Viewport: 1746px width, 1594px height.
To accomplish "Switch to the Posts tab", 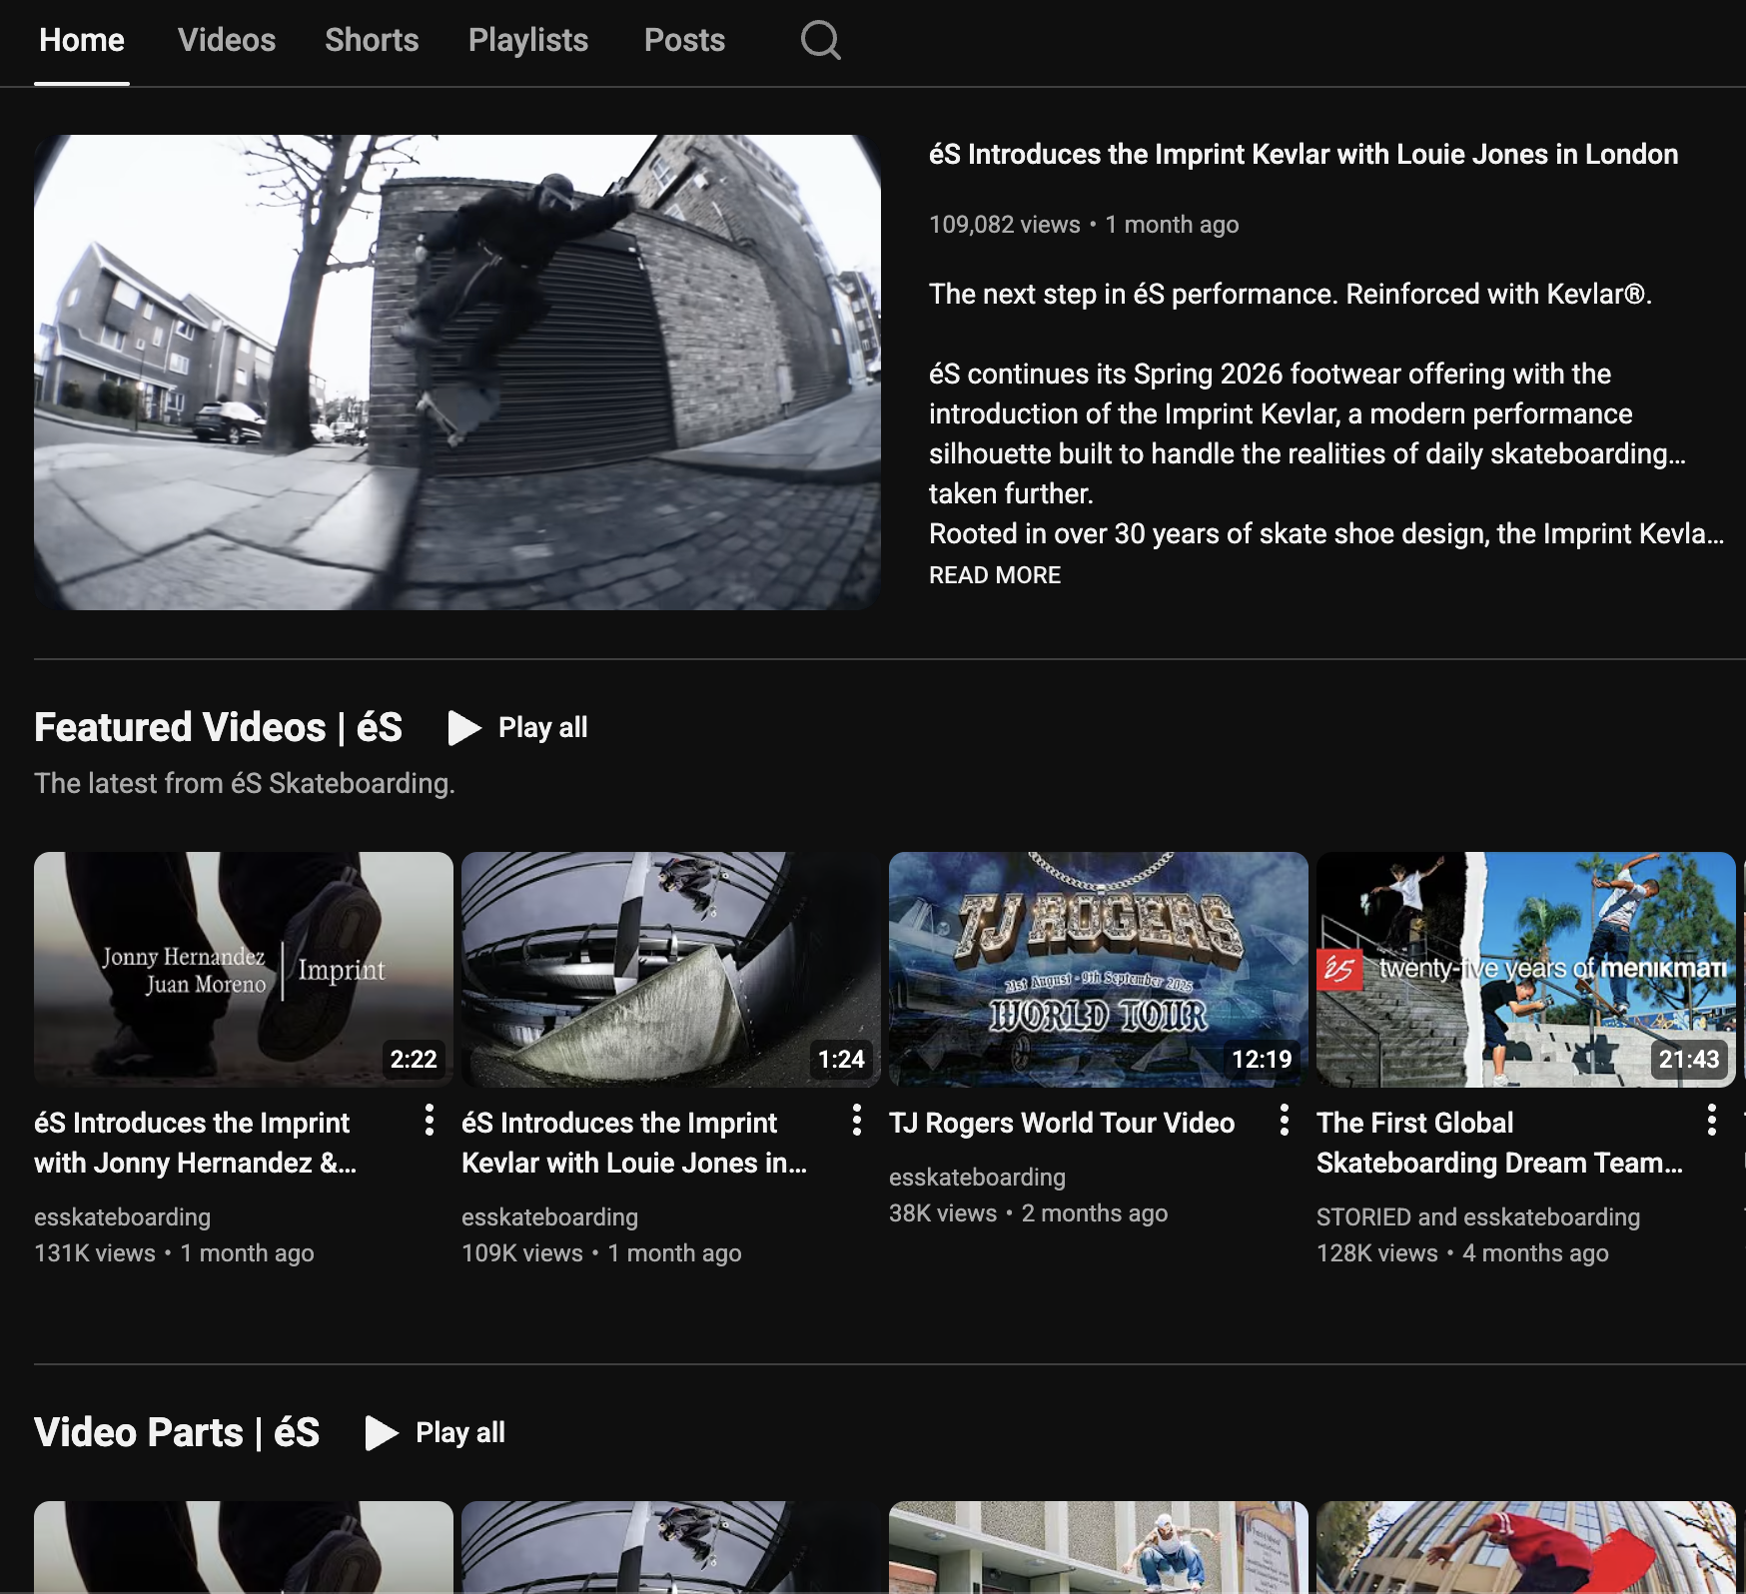I will coord(684,40).
